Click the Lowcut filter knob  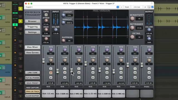pos(63,15)
